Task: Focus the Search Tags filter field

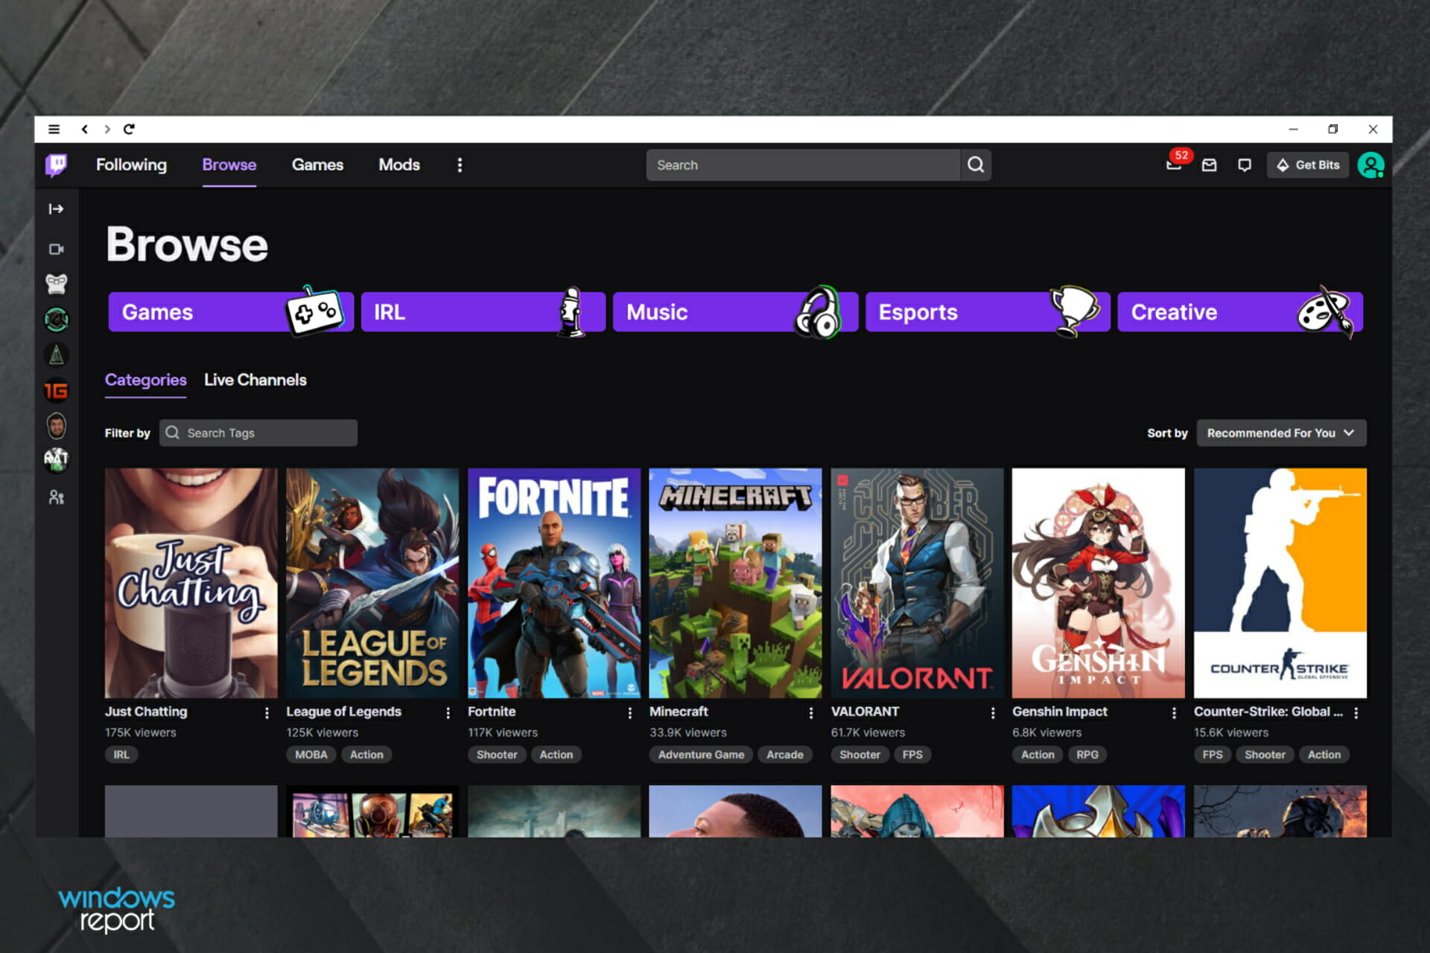Action: pyautogui.click(x=258, y=433)
